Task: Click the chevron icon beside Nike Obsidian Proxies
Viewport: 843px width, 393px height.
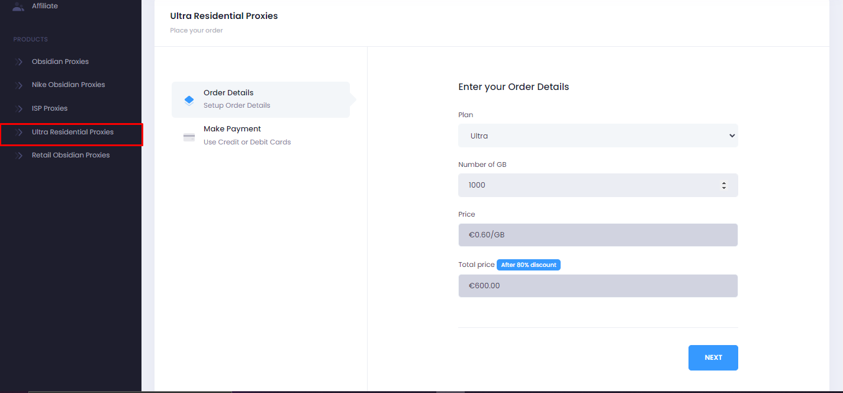Action: coord(19,85)
